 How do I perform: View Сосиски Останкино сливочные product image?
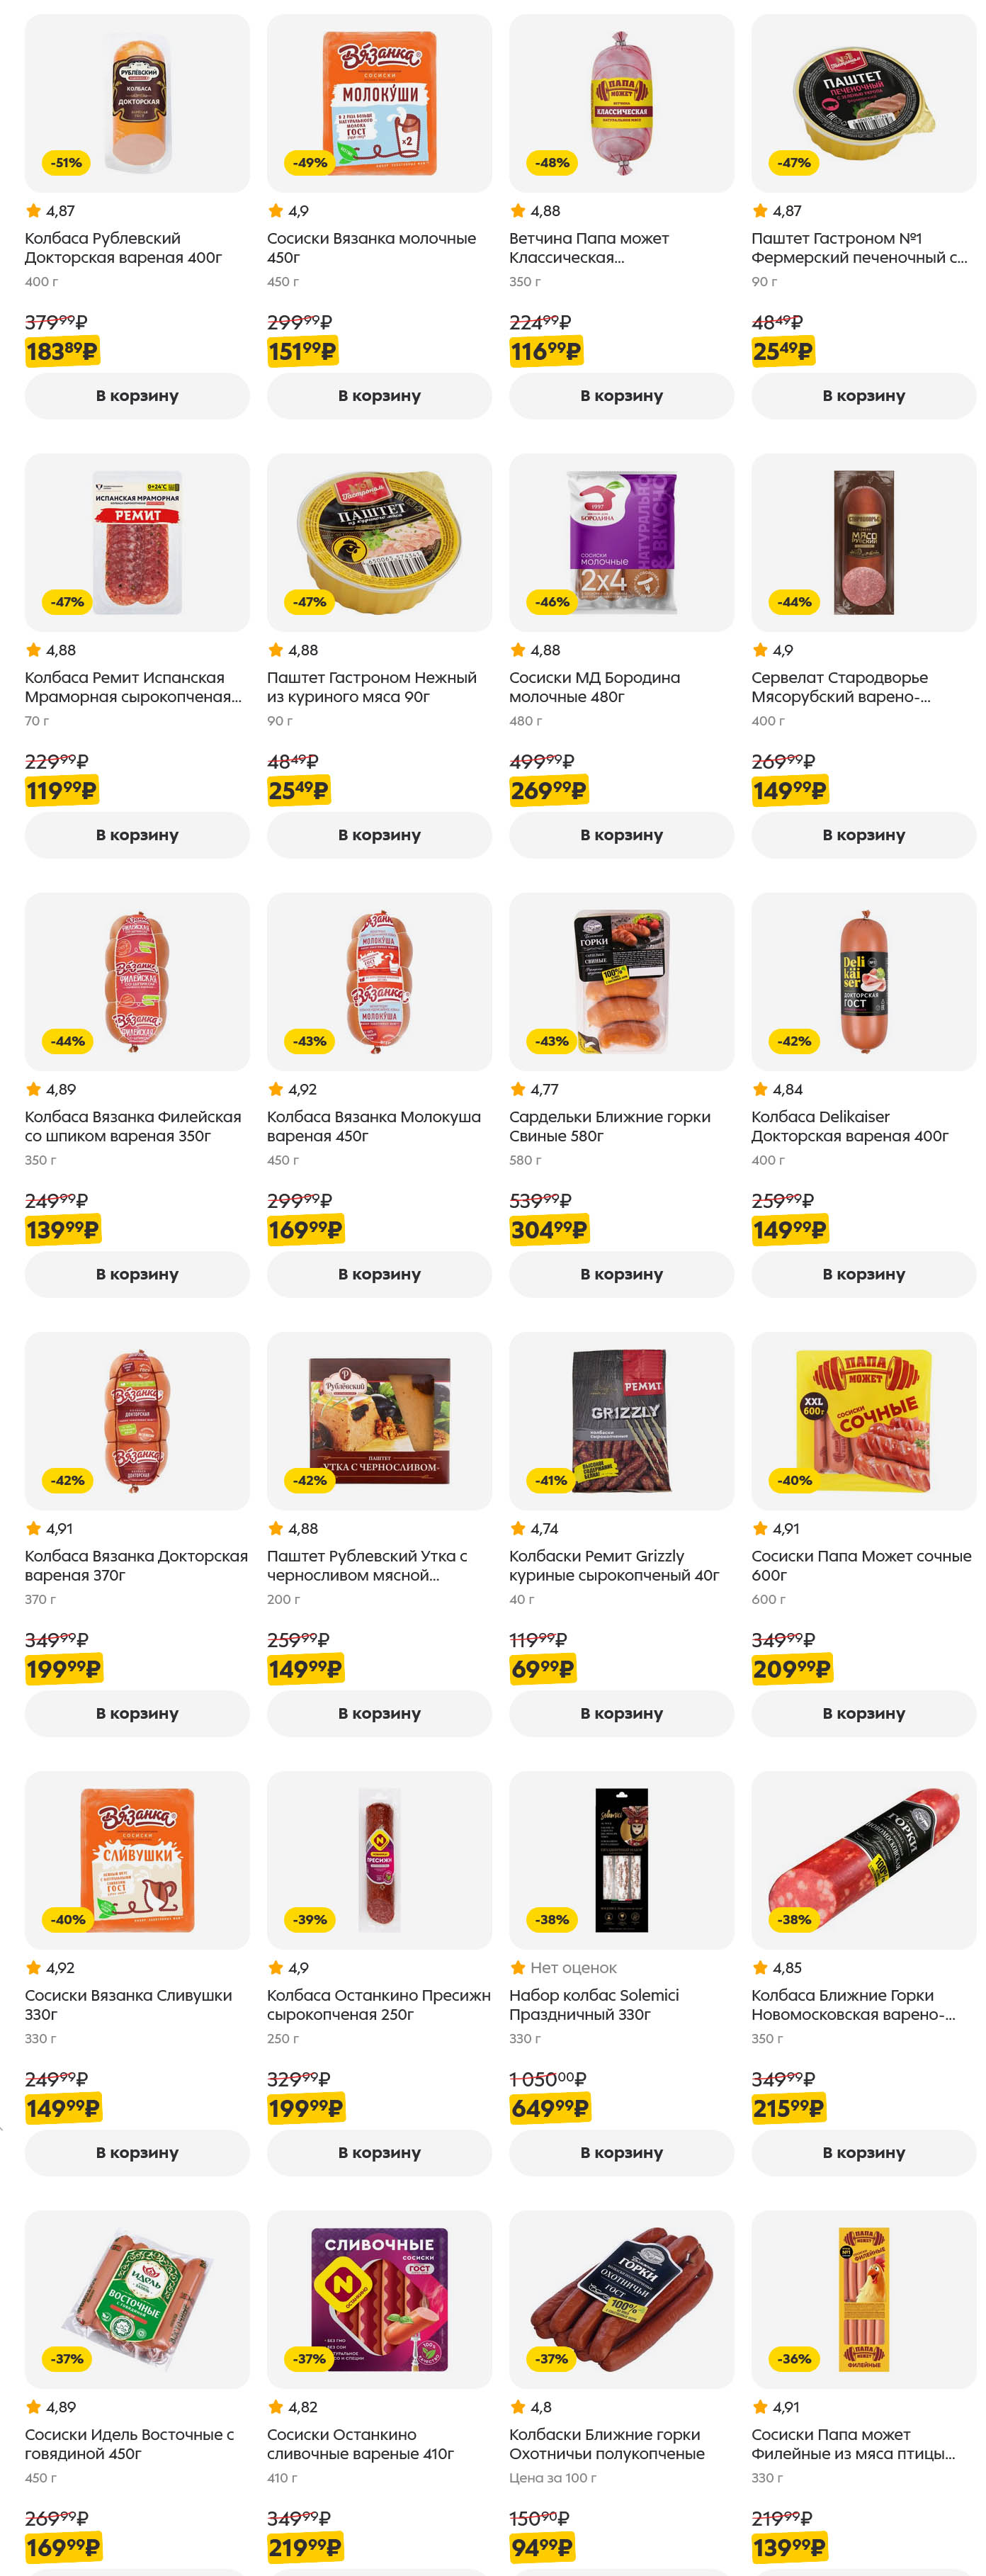[379, 2298]
